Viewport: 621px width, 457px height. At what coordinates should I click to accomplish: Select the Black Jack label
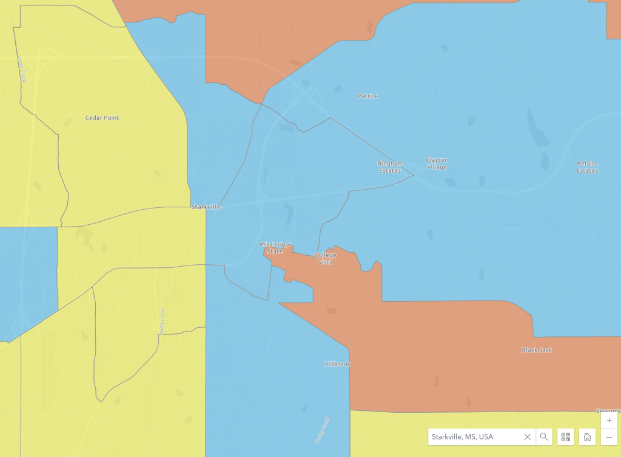pos(537,350)
